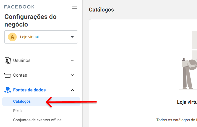Select the Fontes de dados label

point(29,90)
